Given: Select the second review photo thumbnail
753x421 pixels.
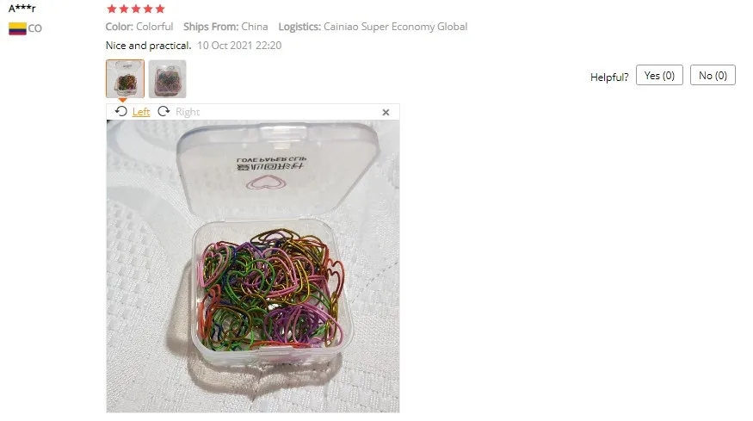Looking at the screenshot, I should tap(167, 79).
